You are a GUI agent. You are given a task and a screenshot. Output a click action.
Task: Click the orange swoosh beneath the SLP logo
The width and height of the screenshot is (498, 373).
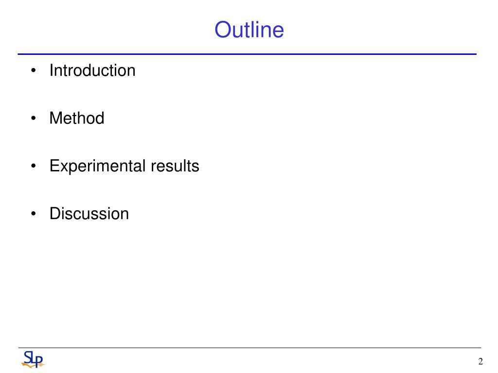coord(33,365)
